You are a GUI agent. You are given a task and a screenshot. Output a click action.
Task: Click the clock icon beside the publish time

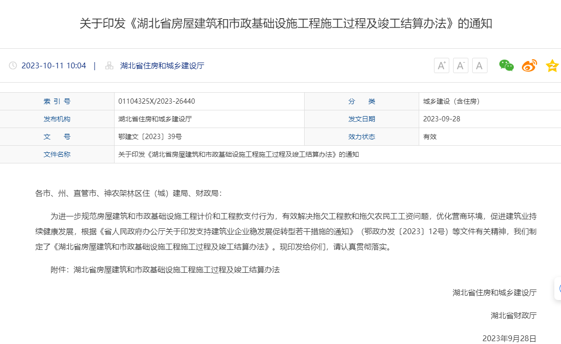[13, 65]
